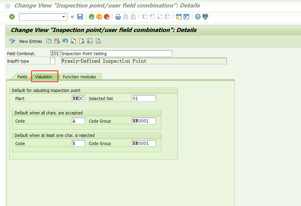Click rejected Code Group NM0001 field
Image resolution: width=301 pixels, height=206 pixels.
tap(144, 143)
